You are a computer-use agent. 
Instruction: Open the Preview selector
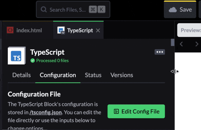[x=190, y=30]
